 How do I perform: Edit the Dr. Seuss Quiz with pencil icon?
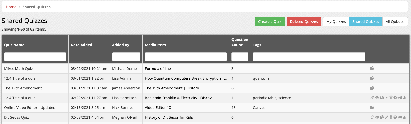click(x=387, y=117)
